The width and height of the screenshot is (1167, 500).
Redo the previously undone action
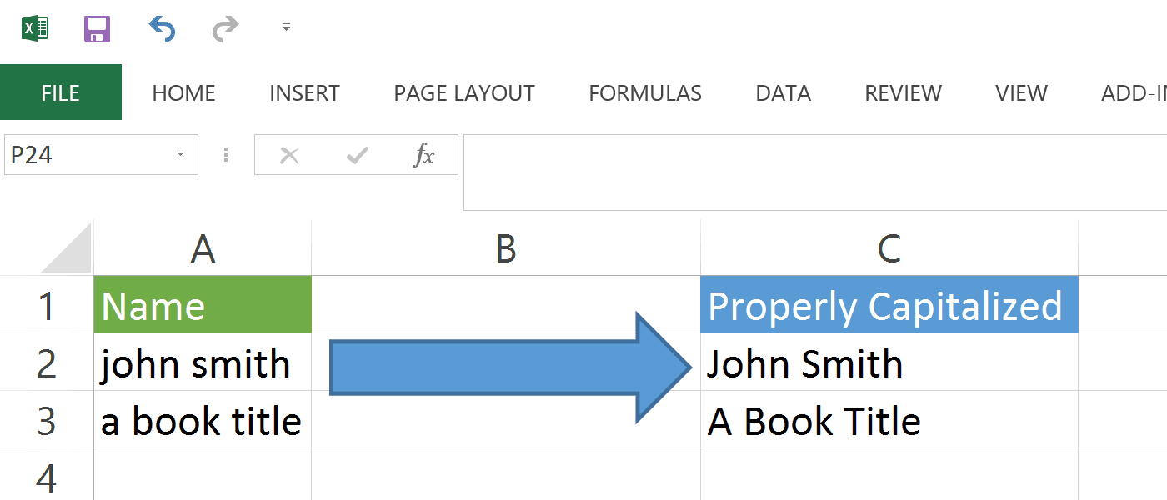coord(225,29)
